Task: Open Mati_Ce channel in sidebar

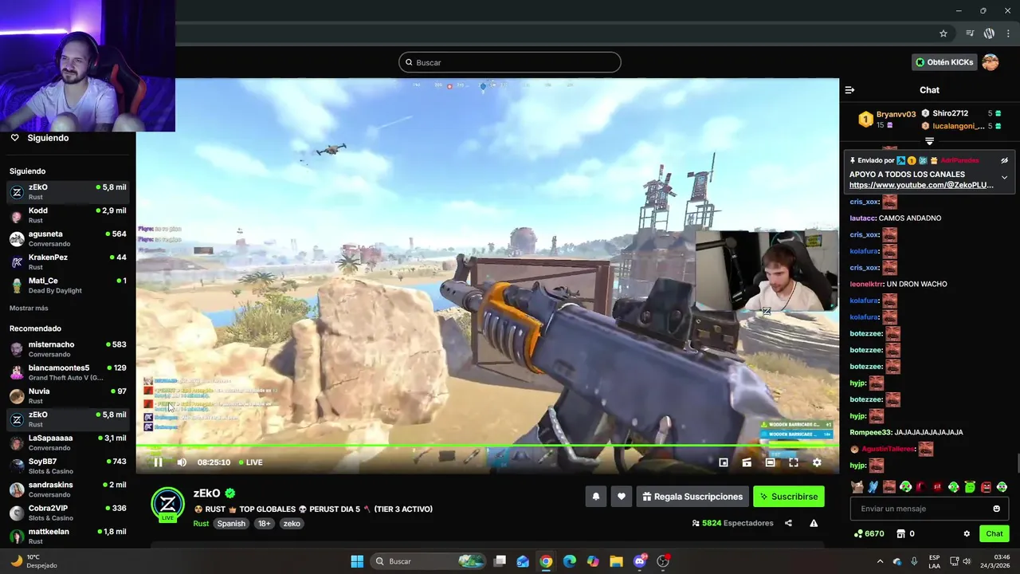Action: [x=68, y=285]
